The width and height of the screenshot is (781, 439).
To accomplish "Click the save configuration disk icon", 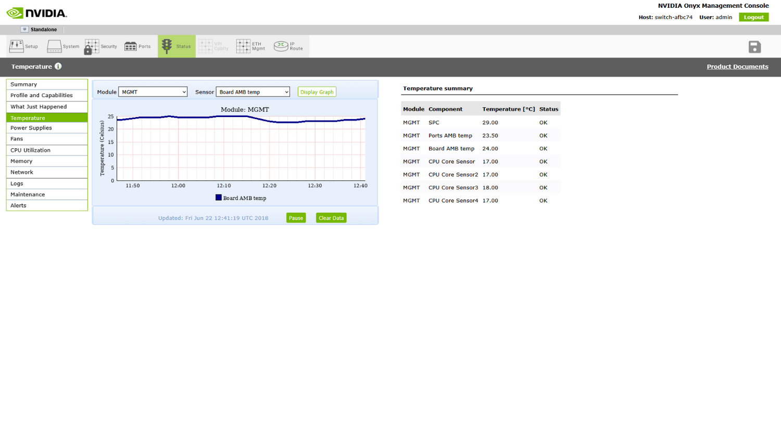I will click(x=754, y=47).
